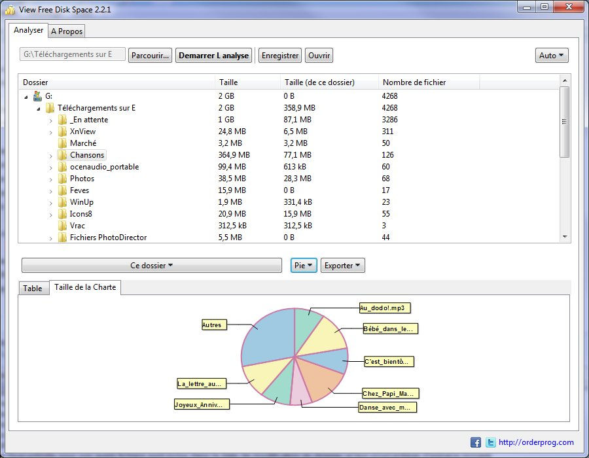
Task: Switch to the Analyser tab
Action: click(x=29, y=30)
